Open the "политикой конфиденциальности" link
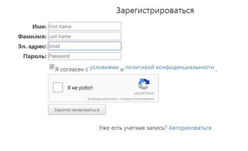 pyautogui.click(x=169, y=67)
